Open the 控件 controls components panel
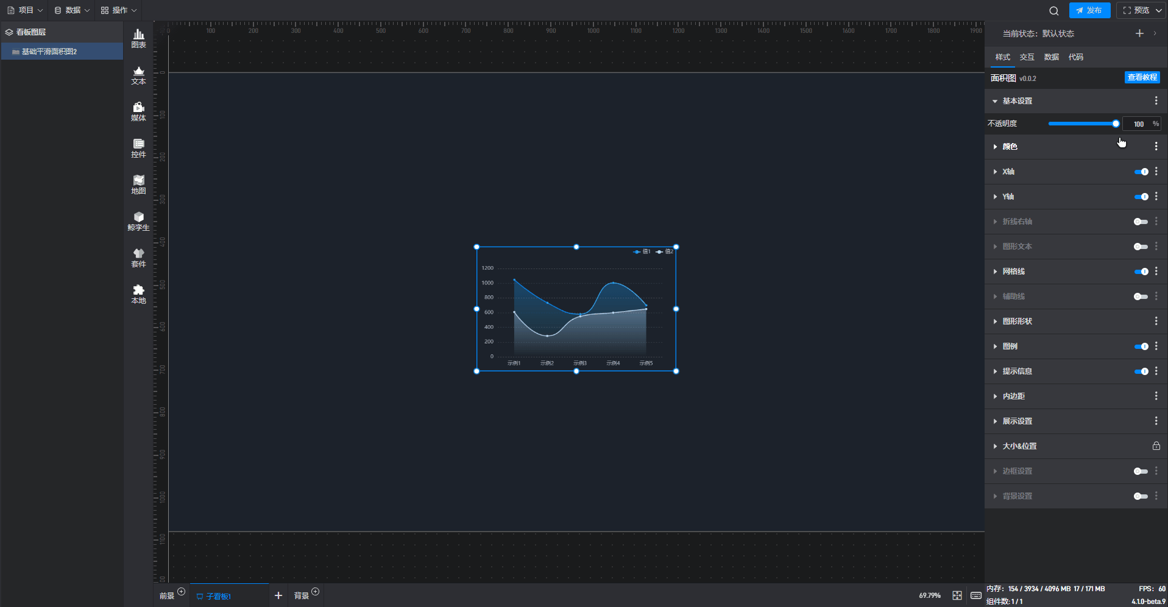Screen dimensions: 1168x607 coord(138,149)
